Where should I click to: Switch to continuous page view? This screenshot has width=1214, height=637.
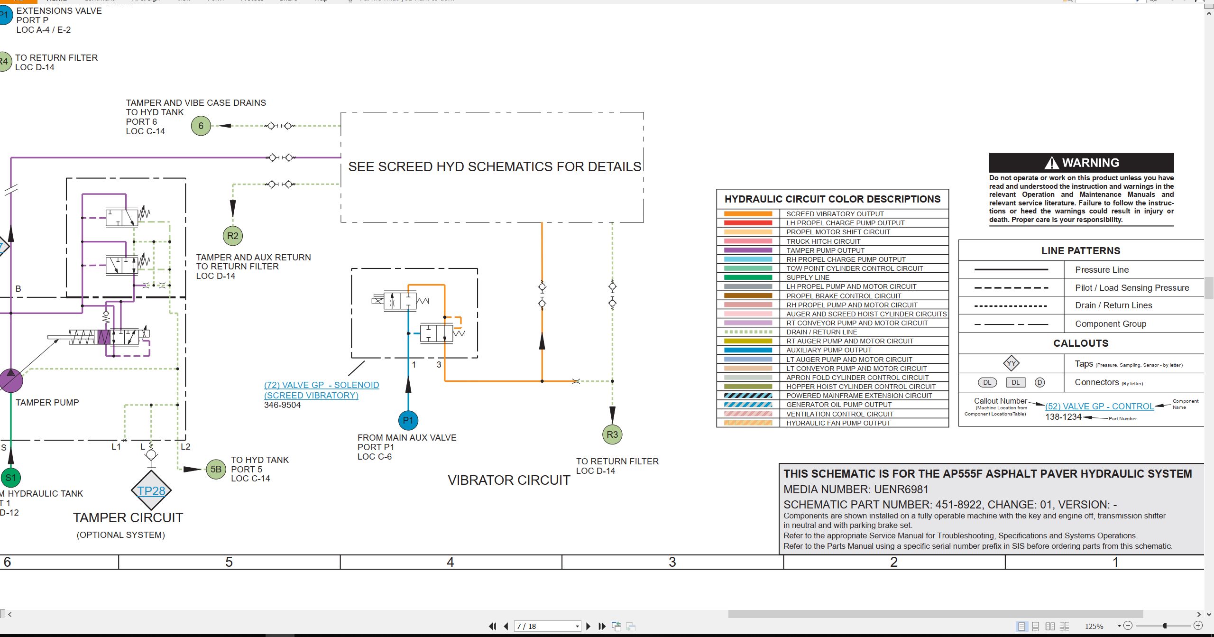(1036, 626)
